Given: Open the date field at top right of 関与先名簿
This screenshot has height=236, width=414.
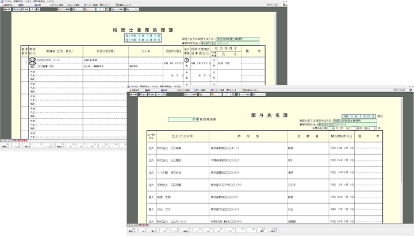Looking at the screenshot, I should [360, 116].
